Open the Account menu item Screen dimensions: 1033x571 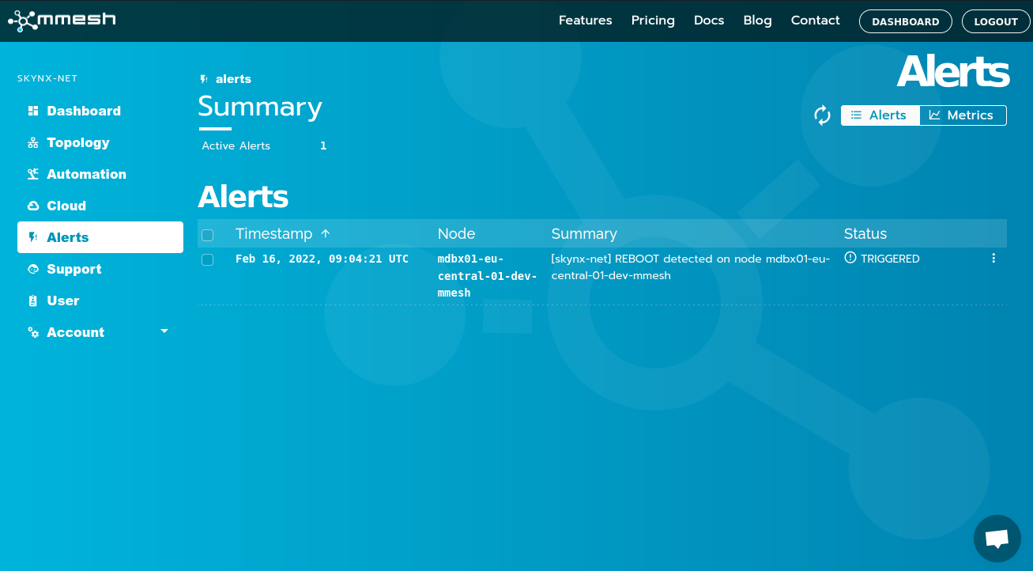point(100,332)
